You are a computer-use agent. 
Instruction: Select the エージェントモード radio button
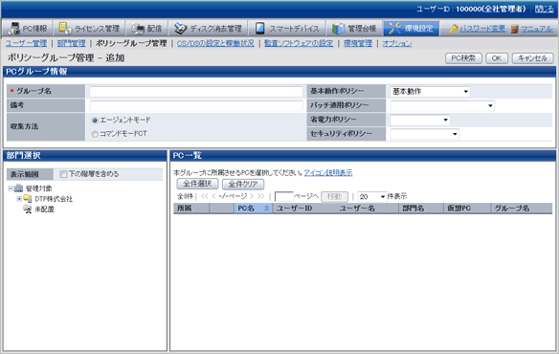click(x=95, y=121)
